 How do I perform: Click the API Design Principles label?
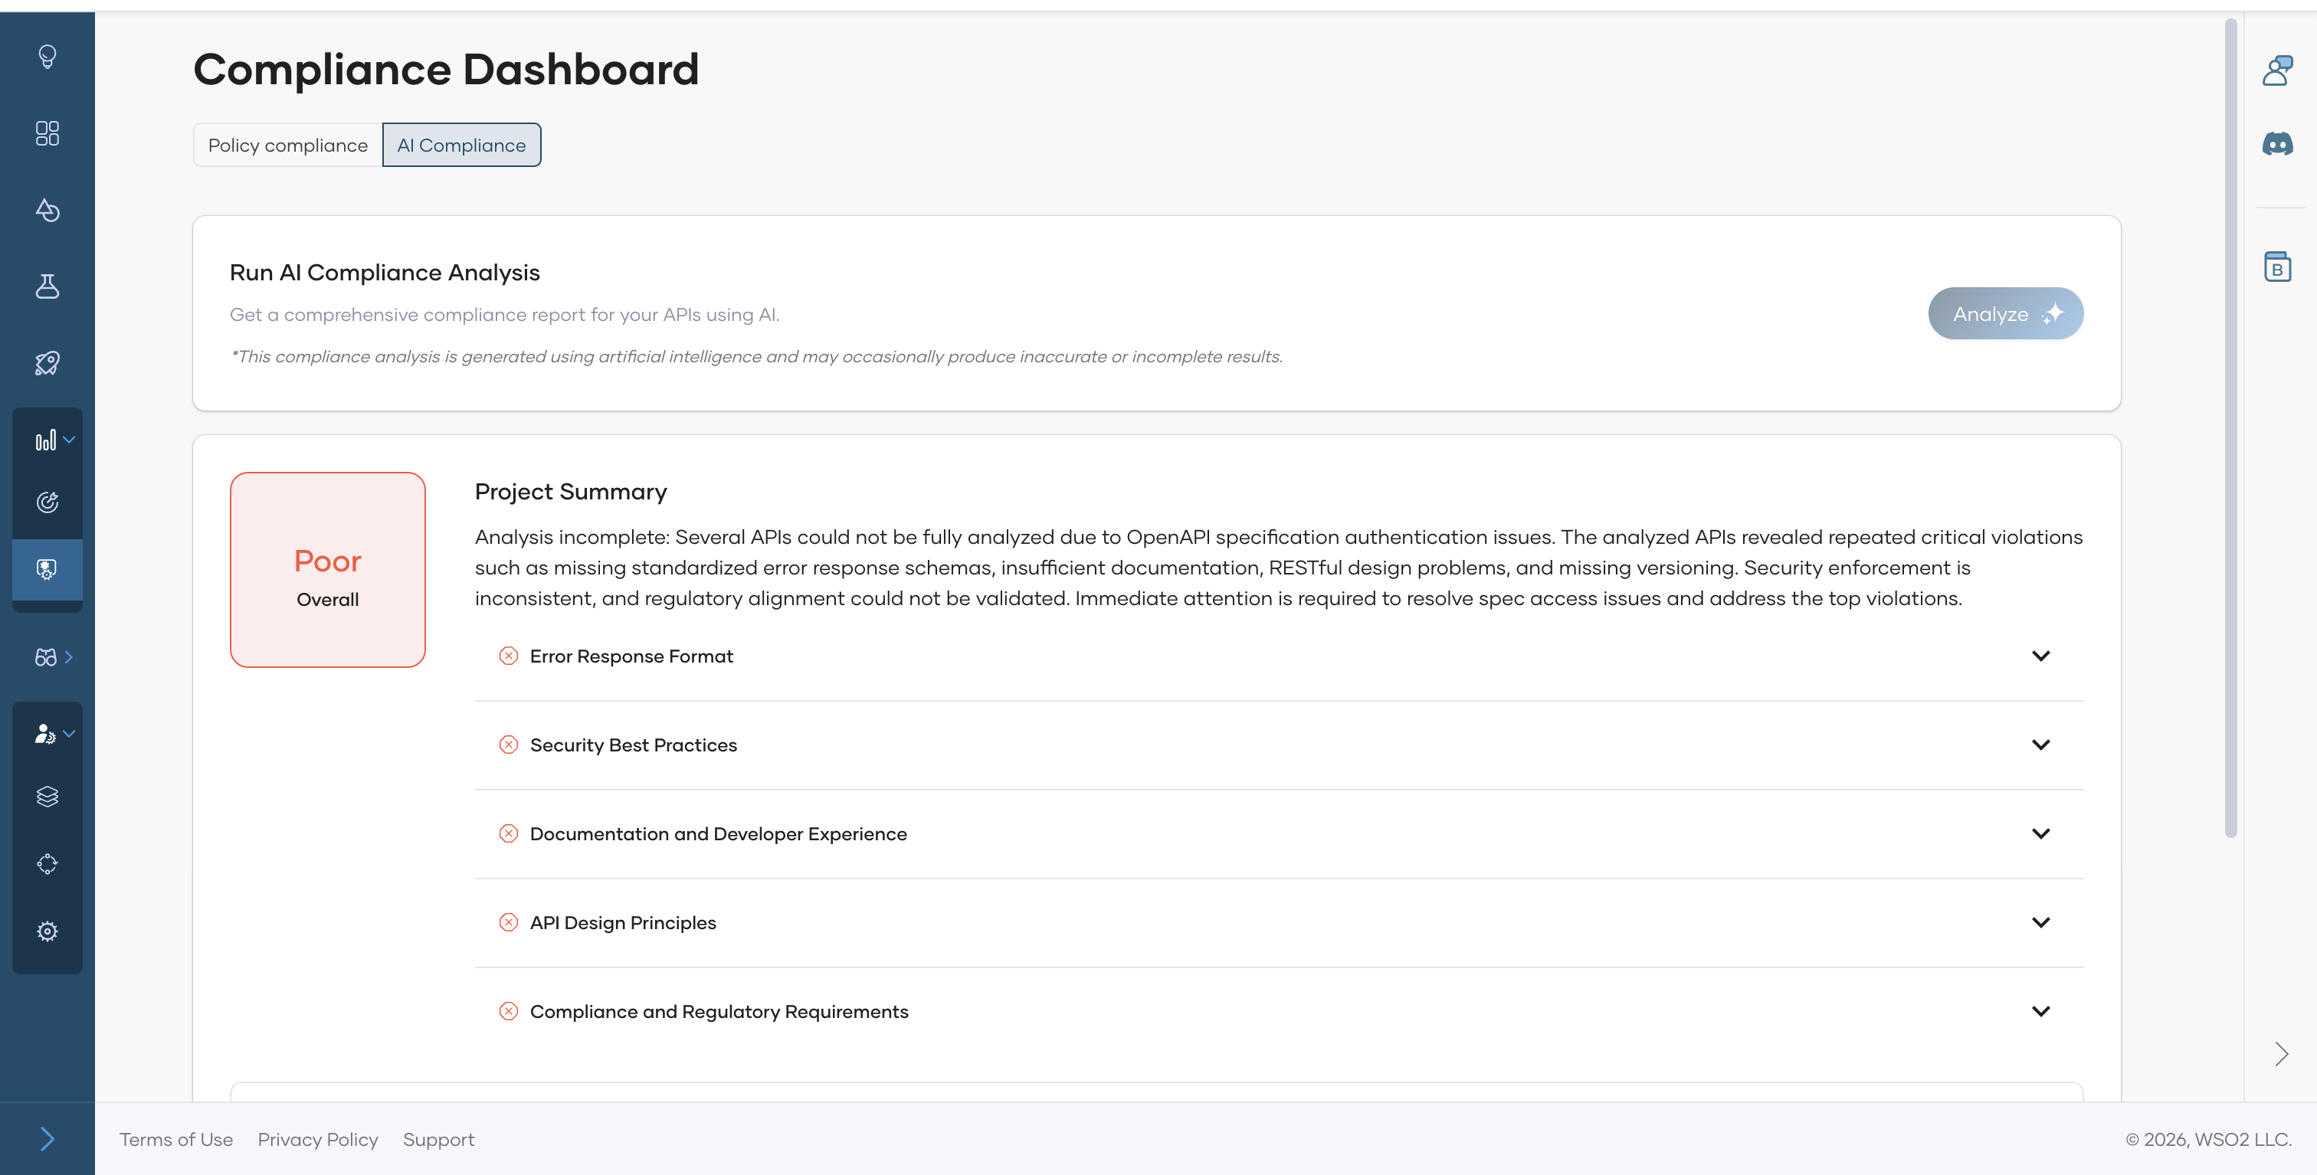coord(624,923)
